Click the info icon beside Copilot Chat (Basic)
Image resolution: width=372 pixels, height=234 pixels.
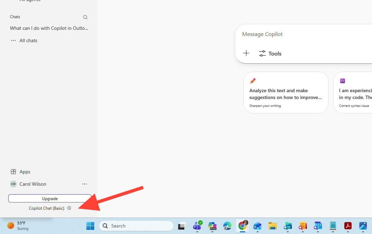[69, 208]
